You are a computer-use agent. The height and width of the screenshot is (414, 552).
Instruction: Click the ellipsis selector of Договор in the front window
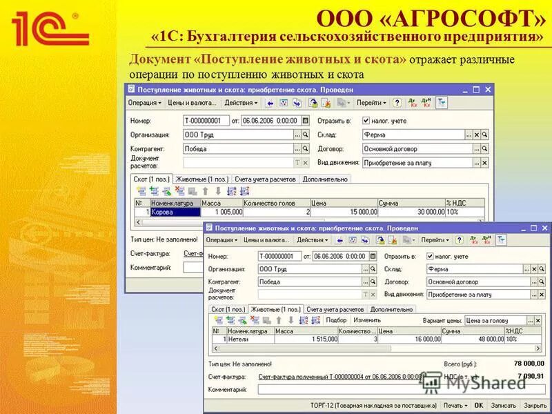[534, 282]
